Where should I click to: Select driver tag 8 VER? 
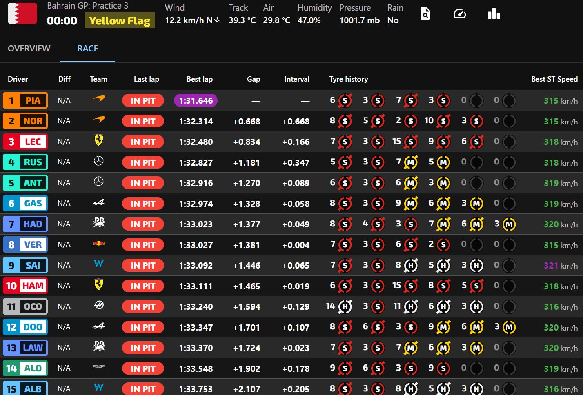[25, 244]
